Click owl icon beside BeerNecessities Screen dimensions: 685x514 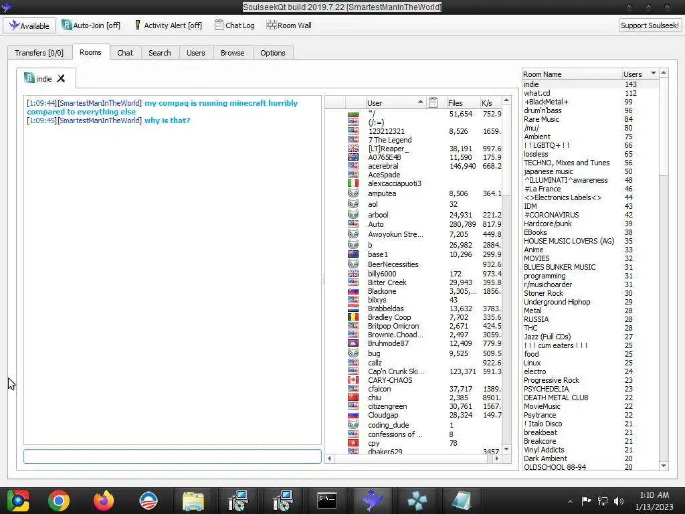pyautogui.click(x=353, y=264)
